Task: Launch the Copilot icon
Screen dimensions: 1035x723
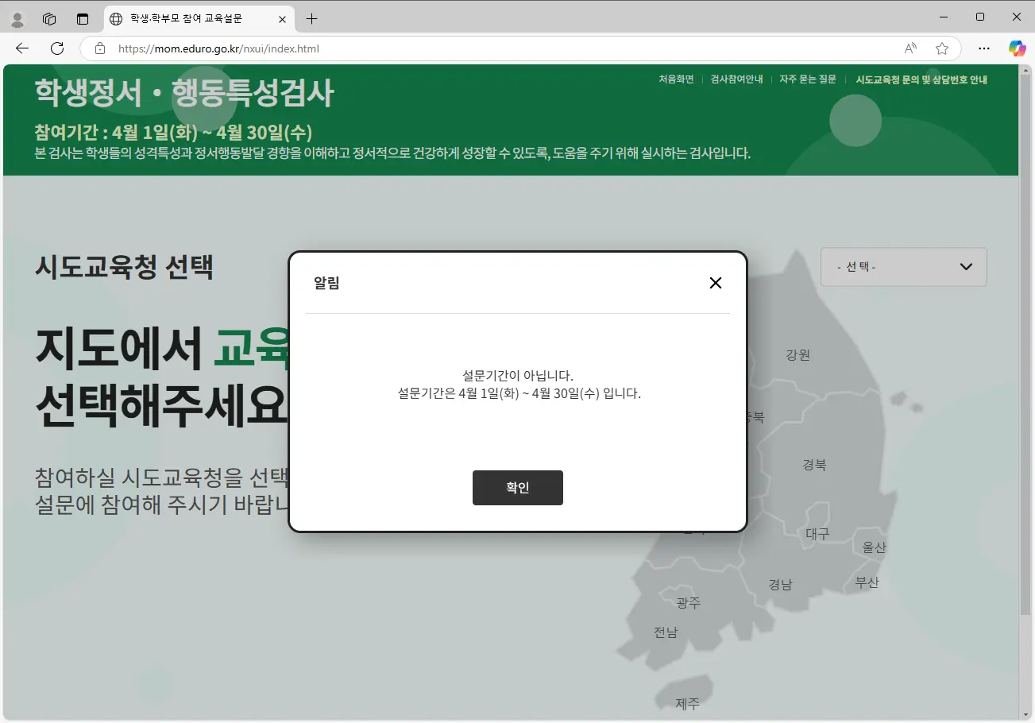Action: (1017, 48)
